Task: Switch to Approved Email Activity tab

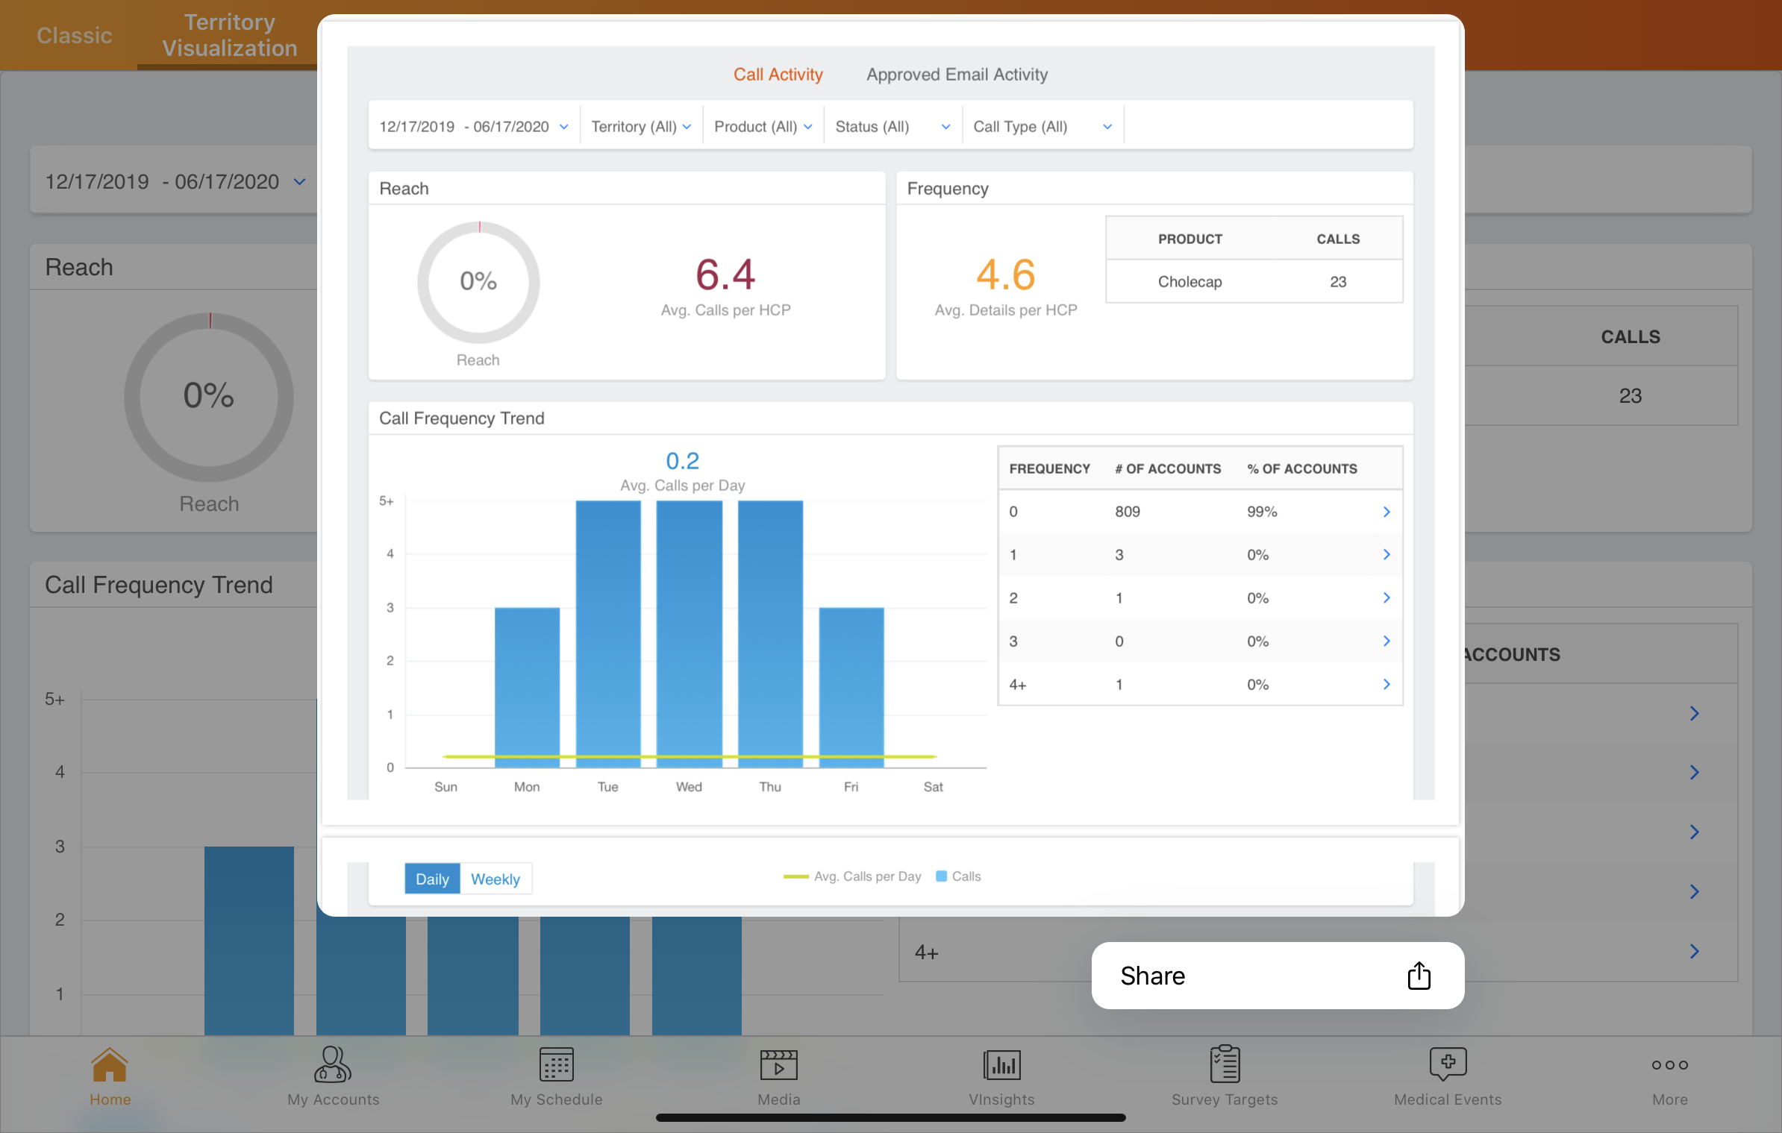Action: click(x=957, y=75)
